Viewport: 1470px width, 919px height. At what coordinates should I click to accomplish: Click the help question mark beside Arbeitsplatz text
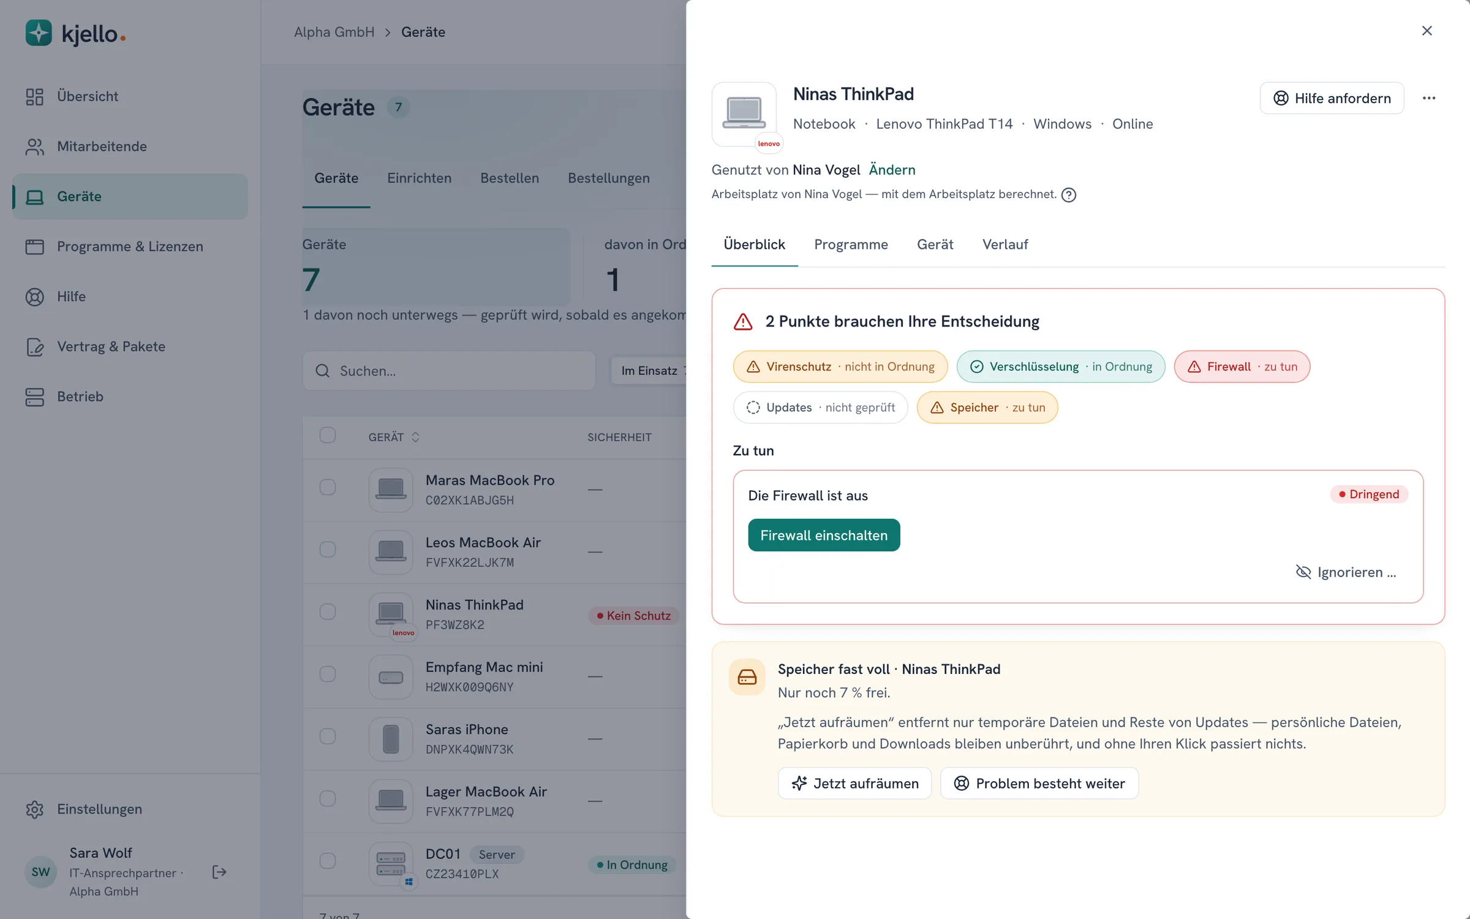1069,195
